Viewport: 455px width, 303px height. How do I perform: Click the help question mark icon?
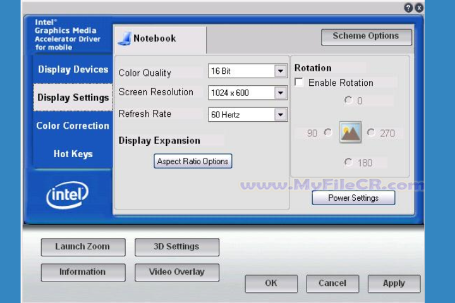tap(408, 8)
